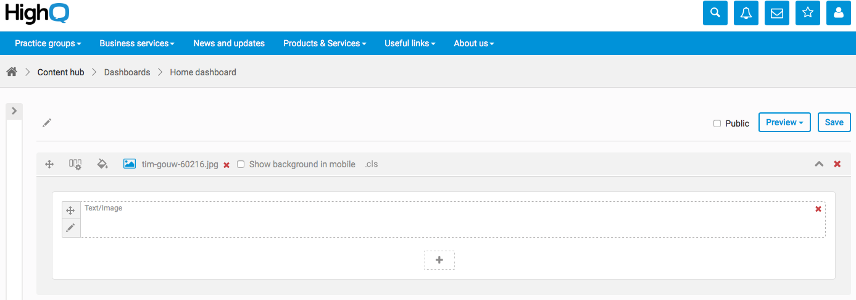Remove tim-gouw-60216.jpg background image
This screenshot has width=856, height=300.
click(226, 165)
